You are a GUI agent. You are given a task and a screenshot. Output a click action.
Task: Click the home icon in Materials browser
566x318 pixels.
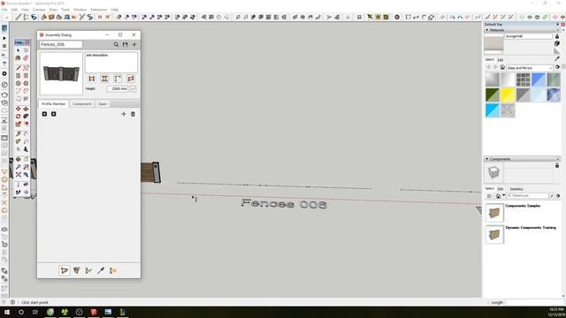tap(502, 67)
